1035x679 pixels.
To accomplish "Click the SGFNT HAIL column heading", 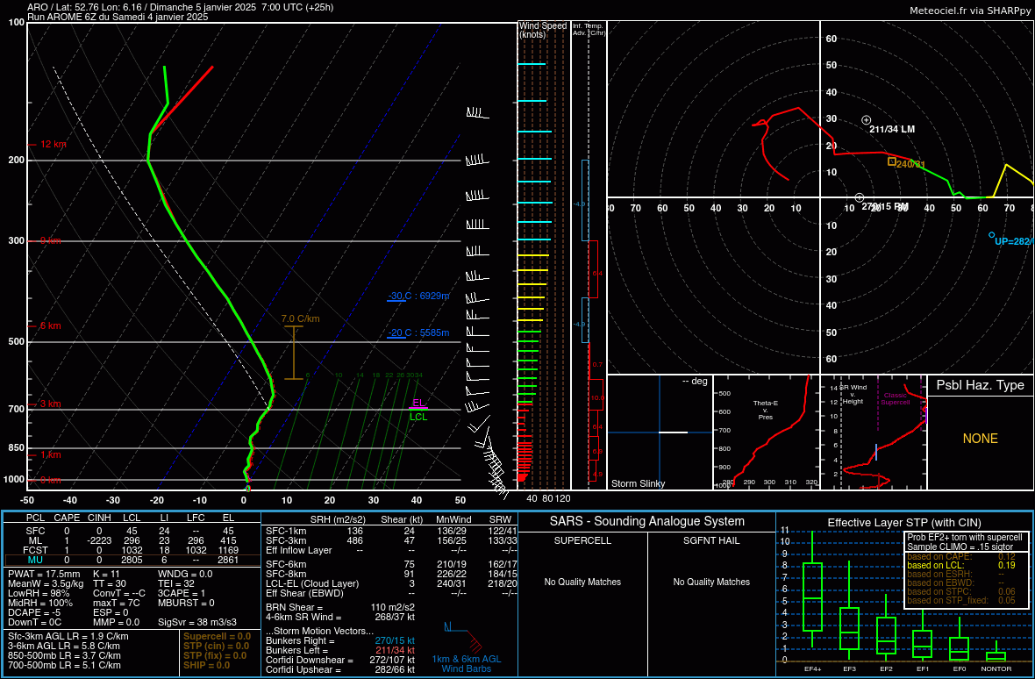I will pos(710,540).
